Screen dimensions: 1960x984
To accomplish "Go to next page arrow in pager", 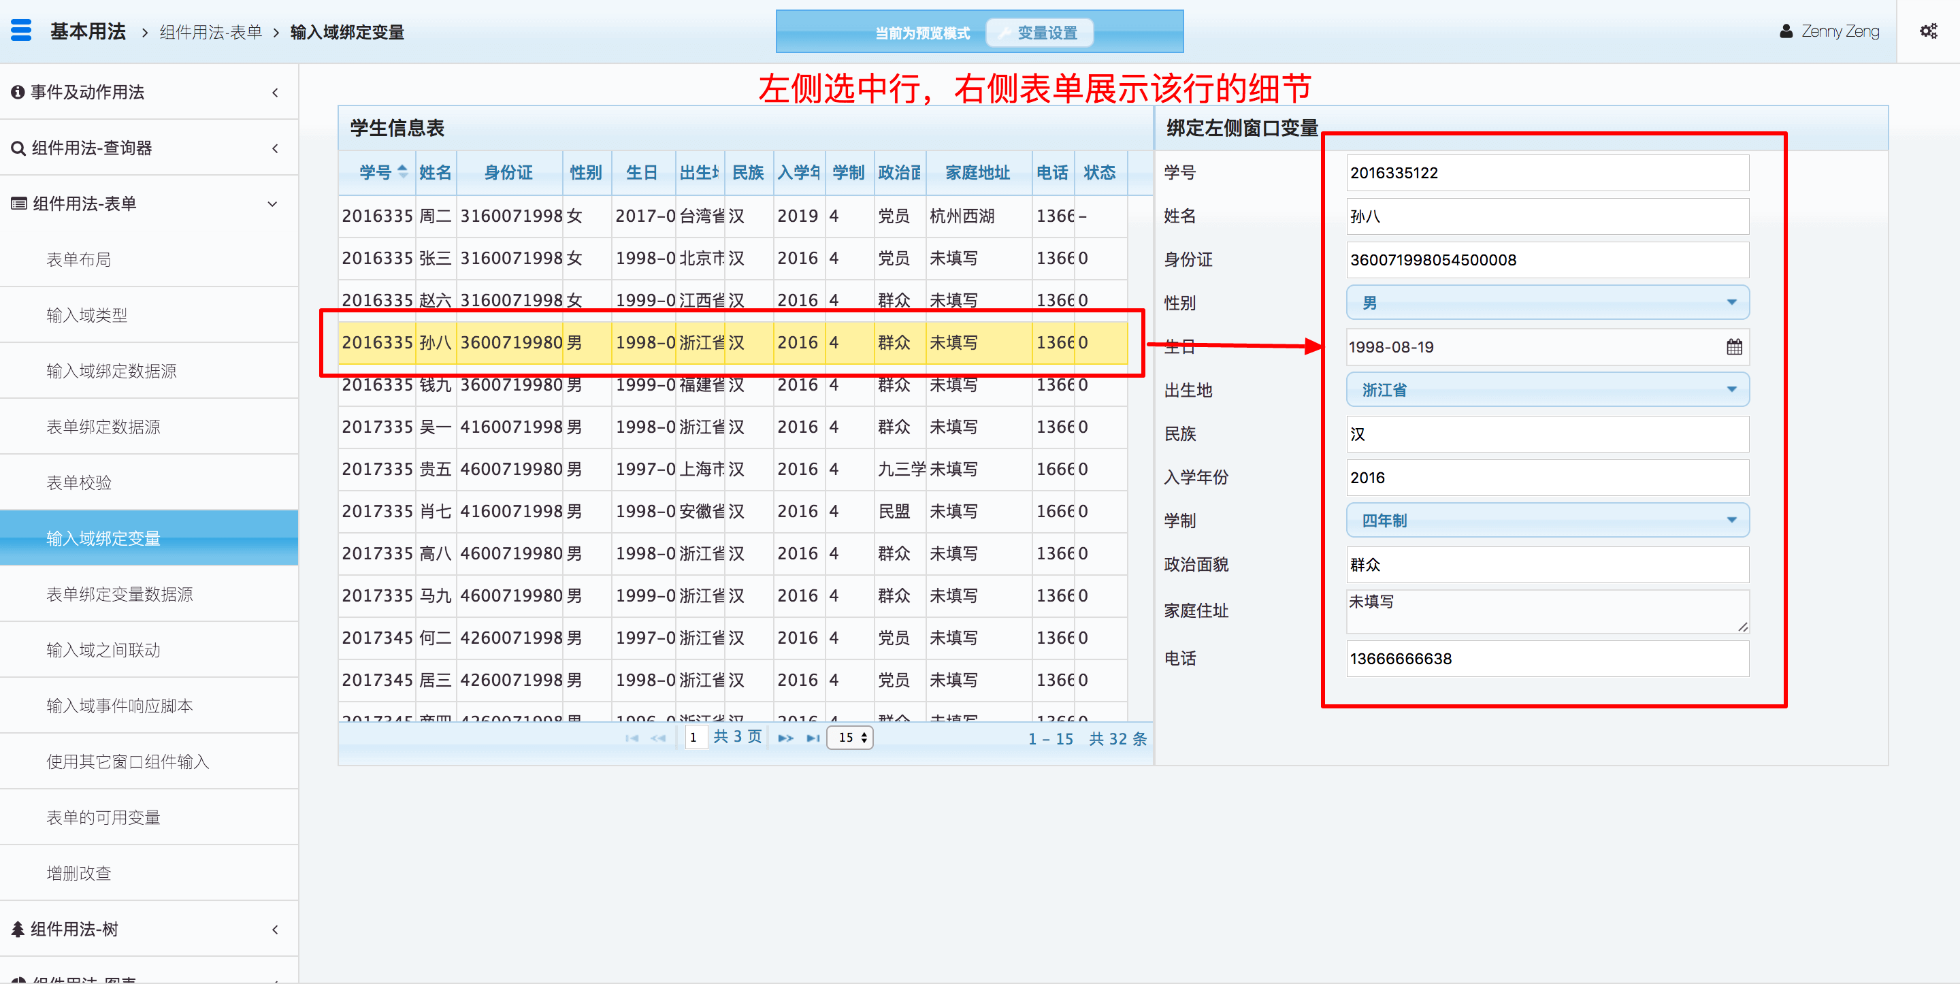I will (x=785, y=738).
